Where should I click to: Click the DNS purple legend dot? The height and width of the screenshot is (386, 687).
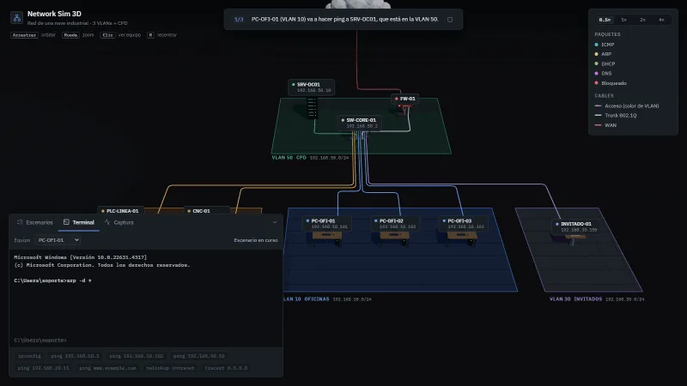(x=596, y=74)
